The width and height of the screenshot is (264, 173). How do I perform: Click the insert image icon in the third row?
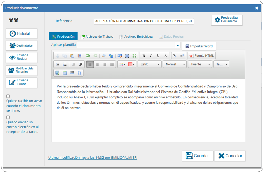point(57,73)
